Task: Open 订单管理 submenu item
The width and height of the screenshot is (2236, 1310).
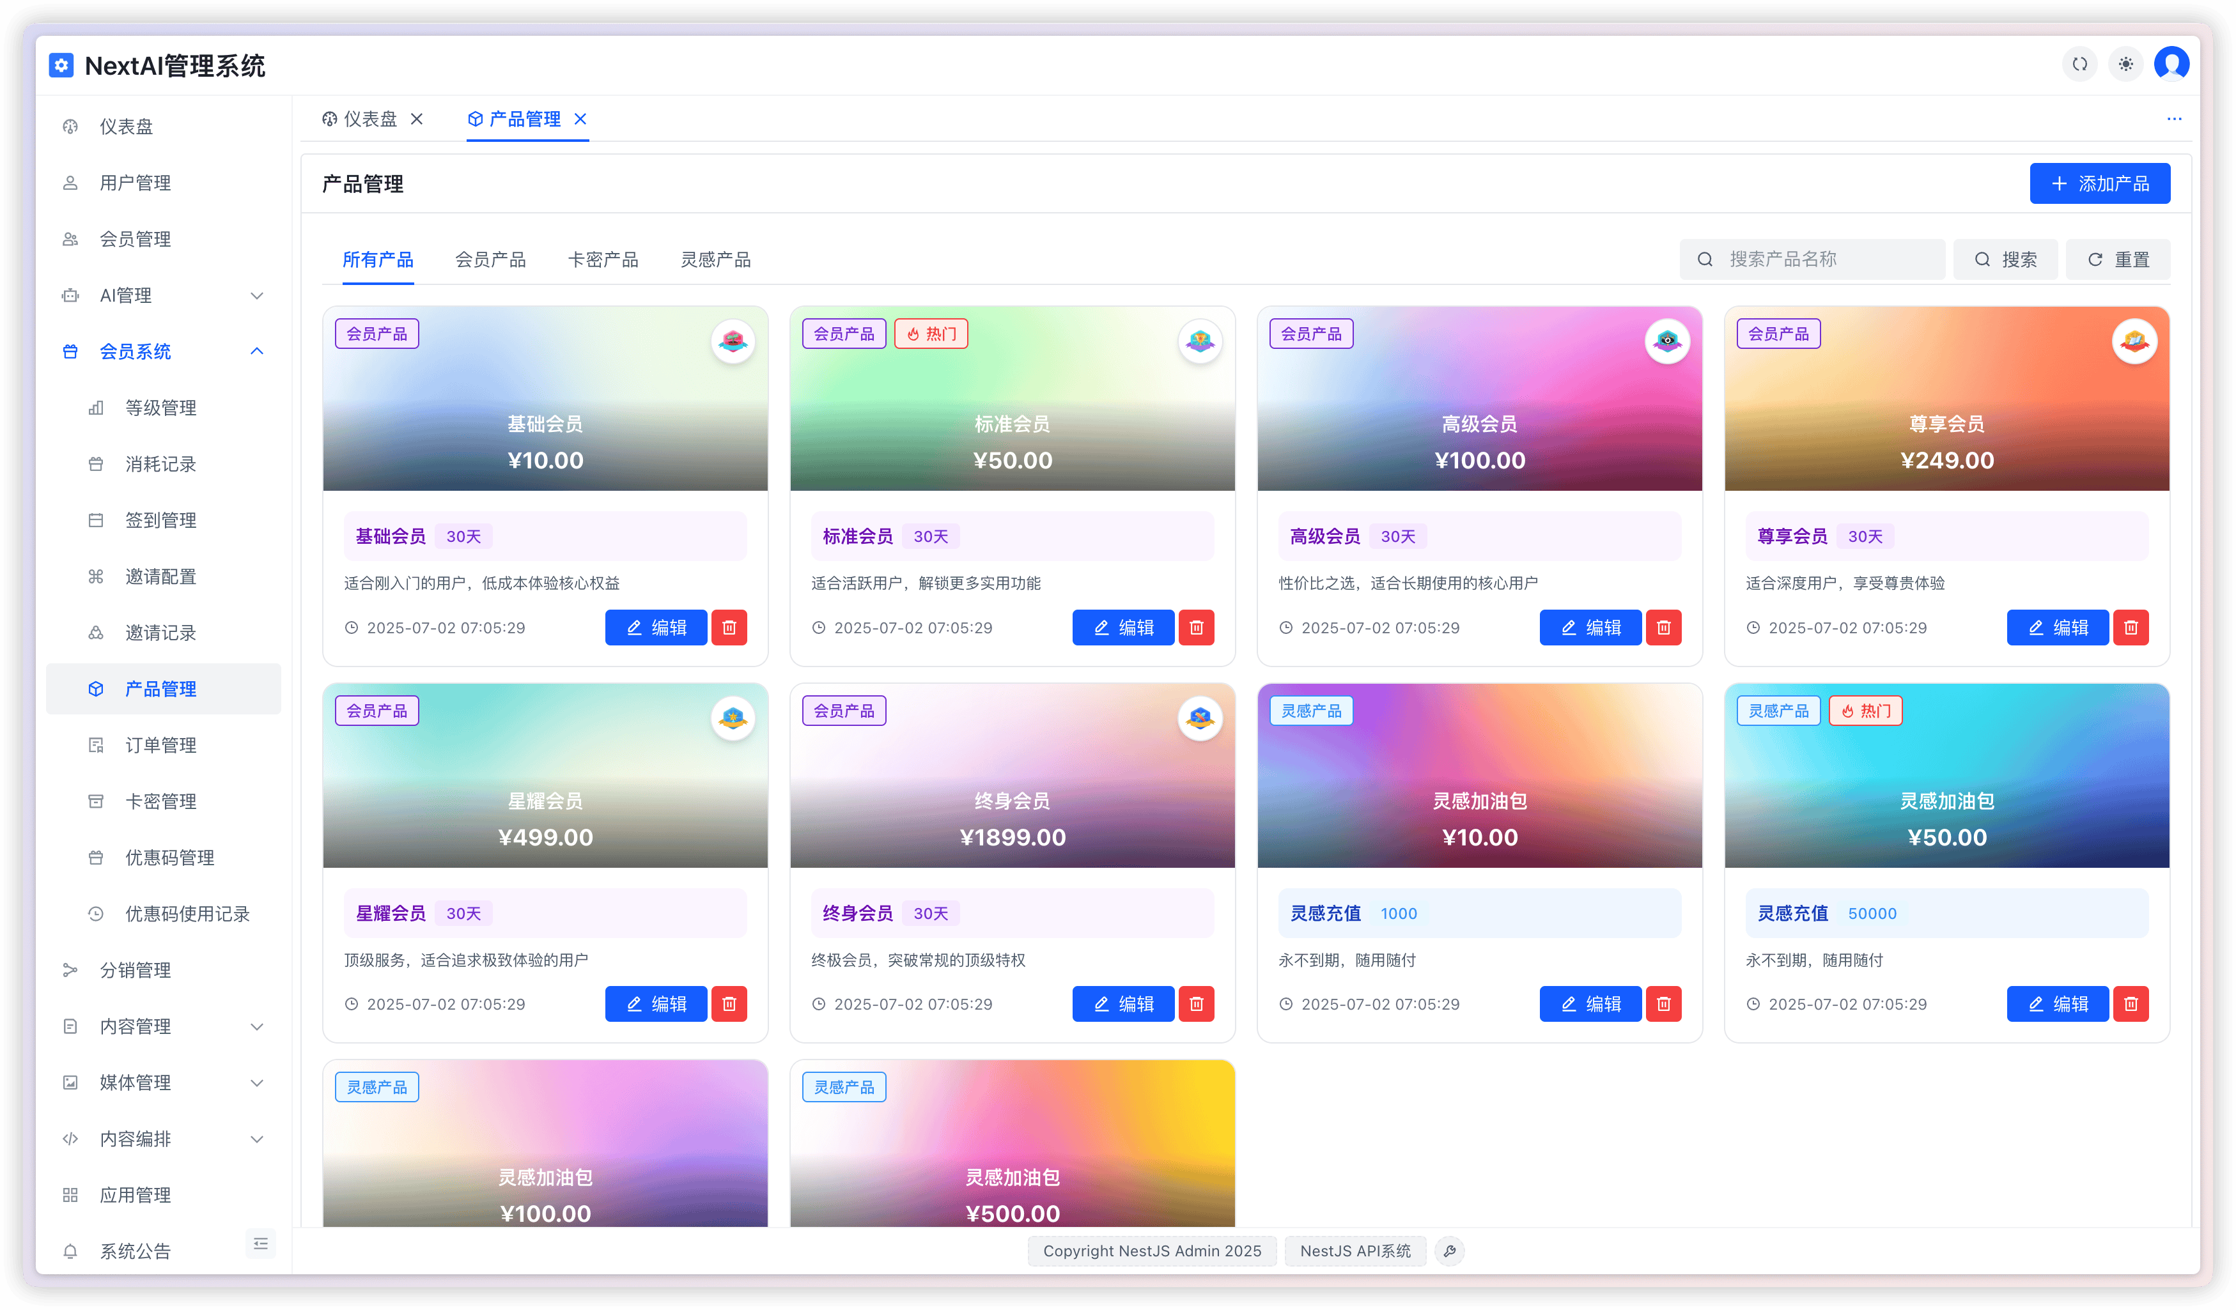Action: point(163,745)
